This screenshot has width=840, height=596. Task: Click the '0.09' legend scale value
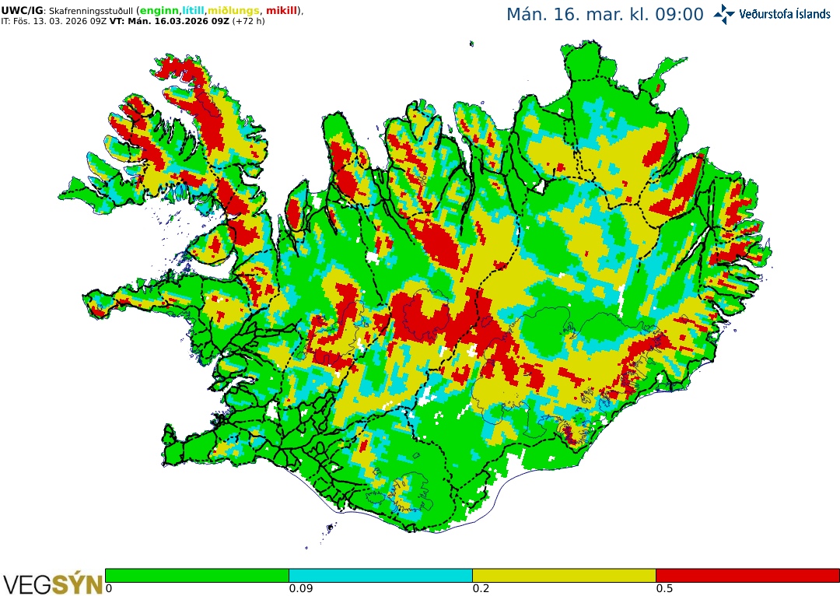pos(301,588)
